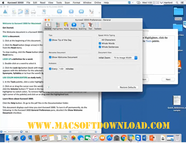Viewport: 186px width, 143px height.
Task: Open the Trash in the Dock
Action: (x=177, y=138)
